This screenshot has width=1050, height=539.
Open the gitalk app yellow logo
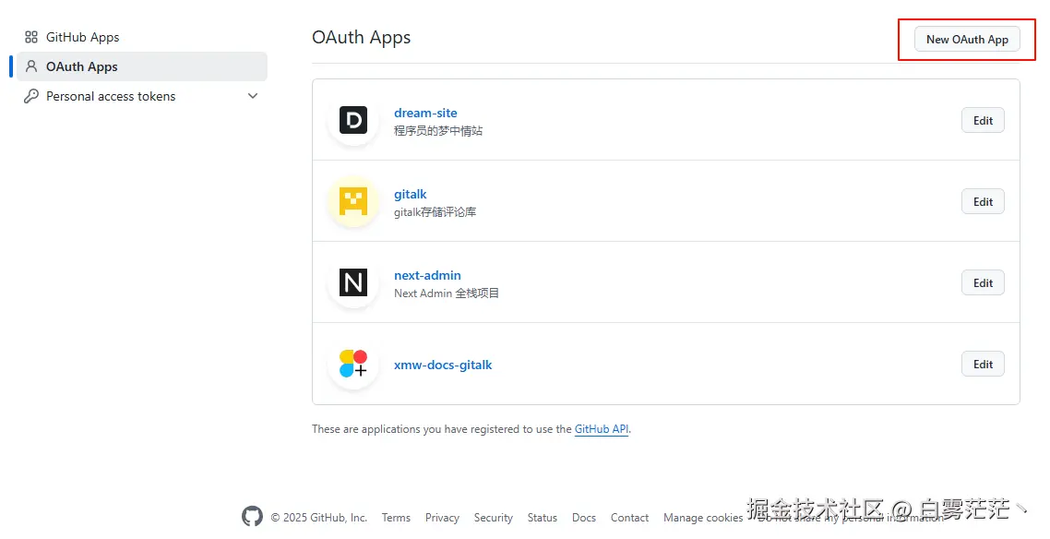tap(352, 201)
